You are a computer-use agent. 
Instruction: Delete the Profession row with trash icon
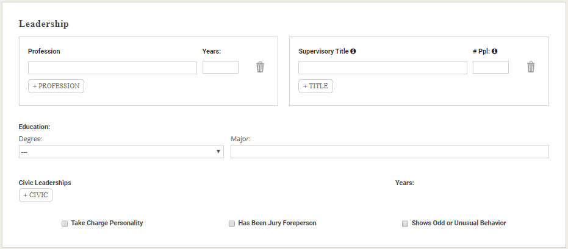[x=260, y=67]
